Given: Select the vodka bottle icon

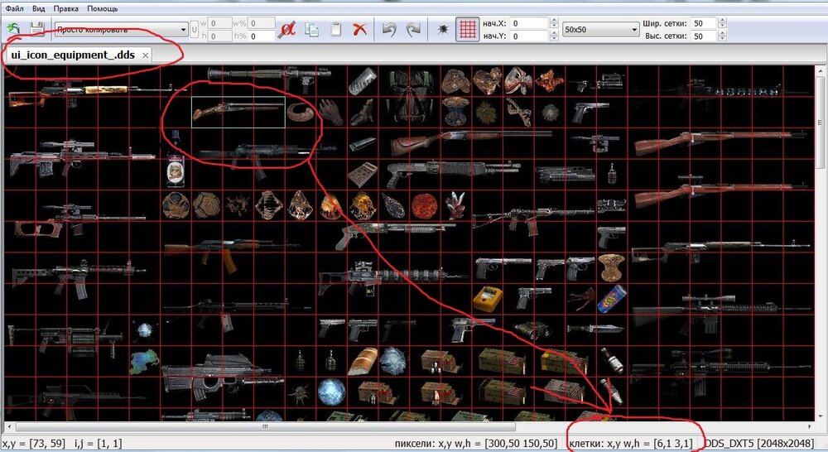Looking at the screenshot, I should click(176, 159).
